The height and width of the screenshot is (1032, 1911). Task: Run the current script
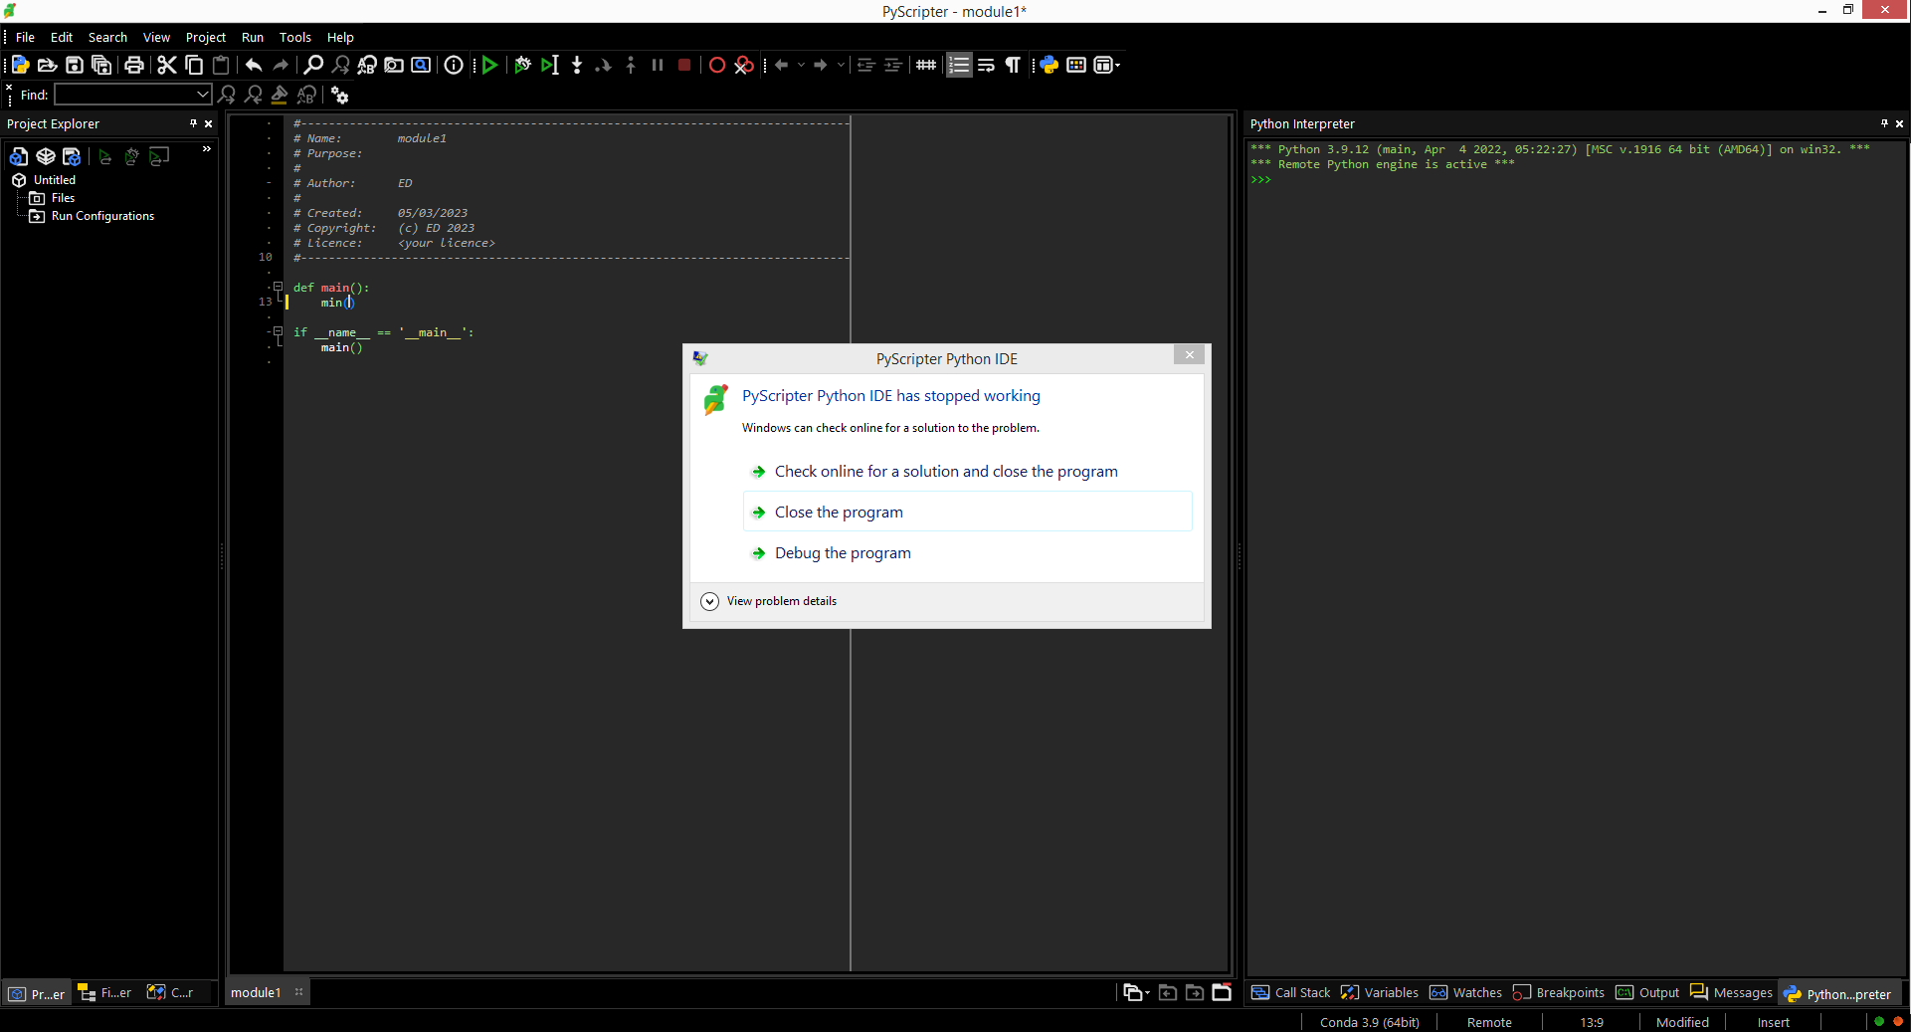coord(488,65)
